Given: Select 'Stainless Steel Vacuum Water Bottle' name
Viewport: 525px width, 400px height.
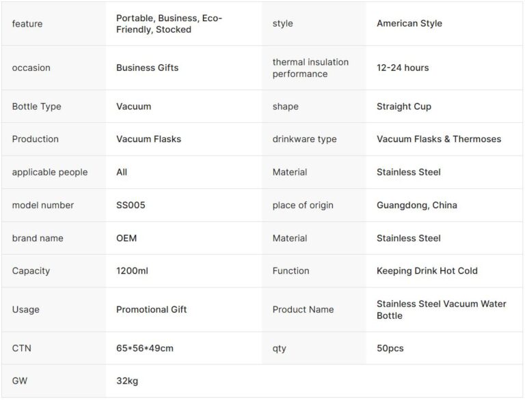Looking at the screenshot, I should coord(441,309).
